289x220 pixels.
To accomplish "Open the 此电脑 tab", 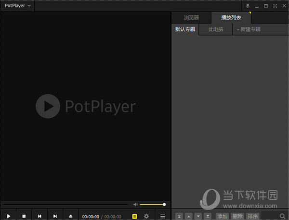I will (216, 29).
